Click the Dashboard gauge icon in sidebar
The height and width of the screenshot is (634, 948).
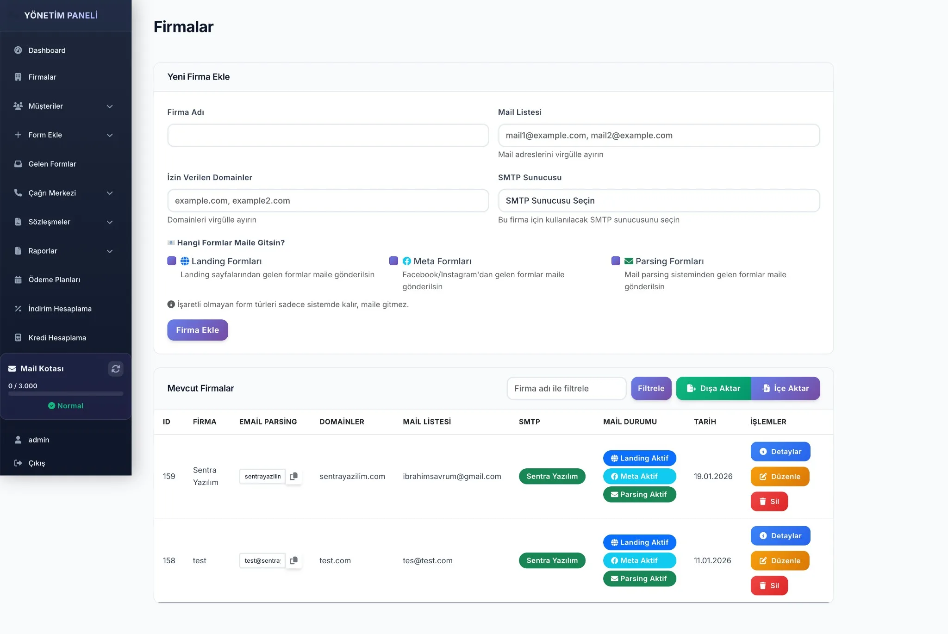[x=18, y=50]
